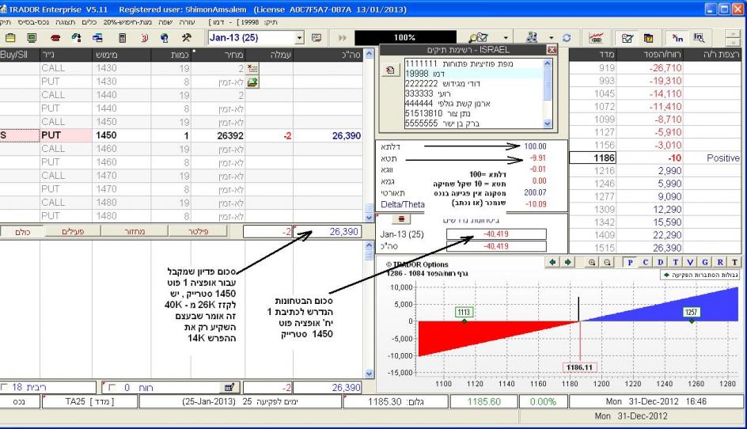Click the yellow folder question icon
Screen dimensions: 747x429
coord(648,38)
